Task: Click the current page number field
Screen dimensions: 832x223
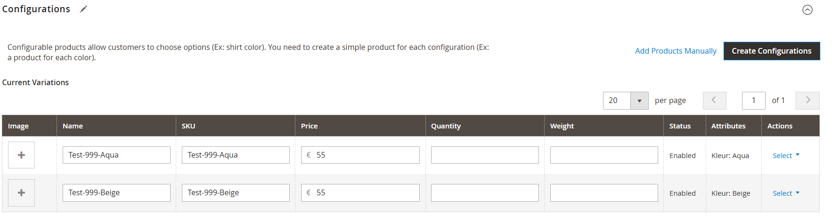Action: coord(753,100)
